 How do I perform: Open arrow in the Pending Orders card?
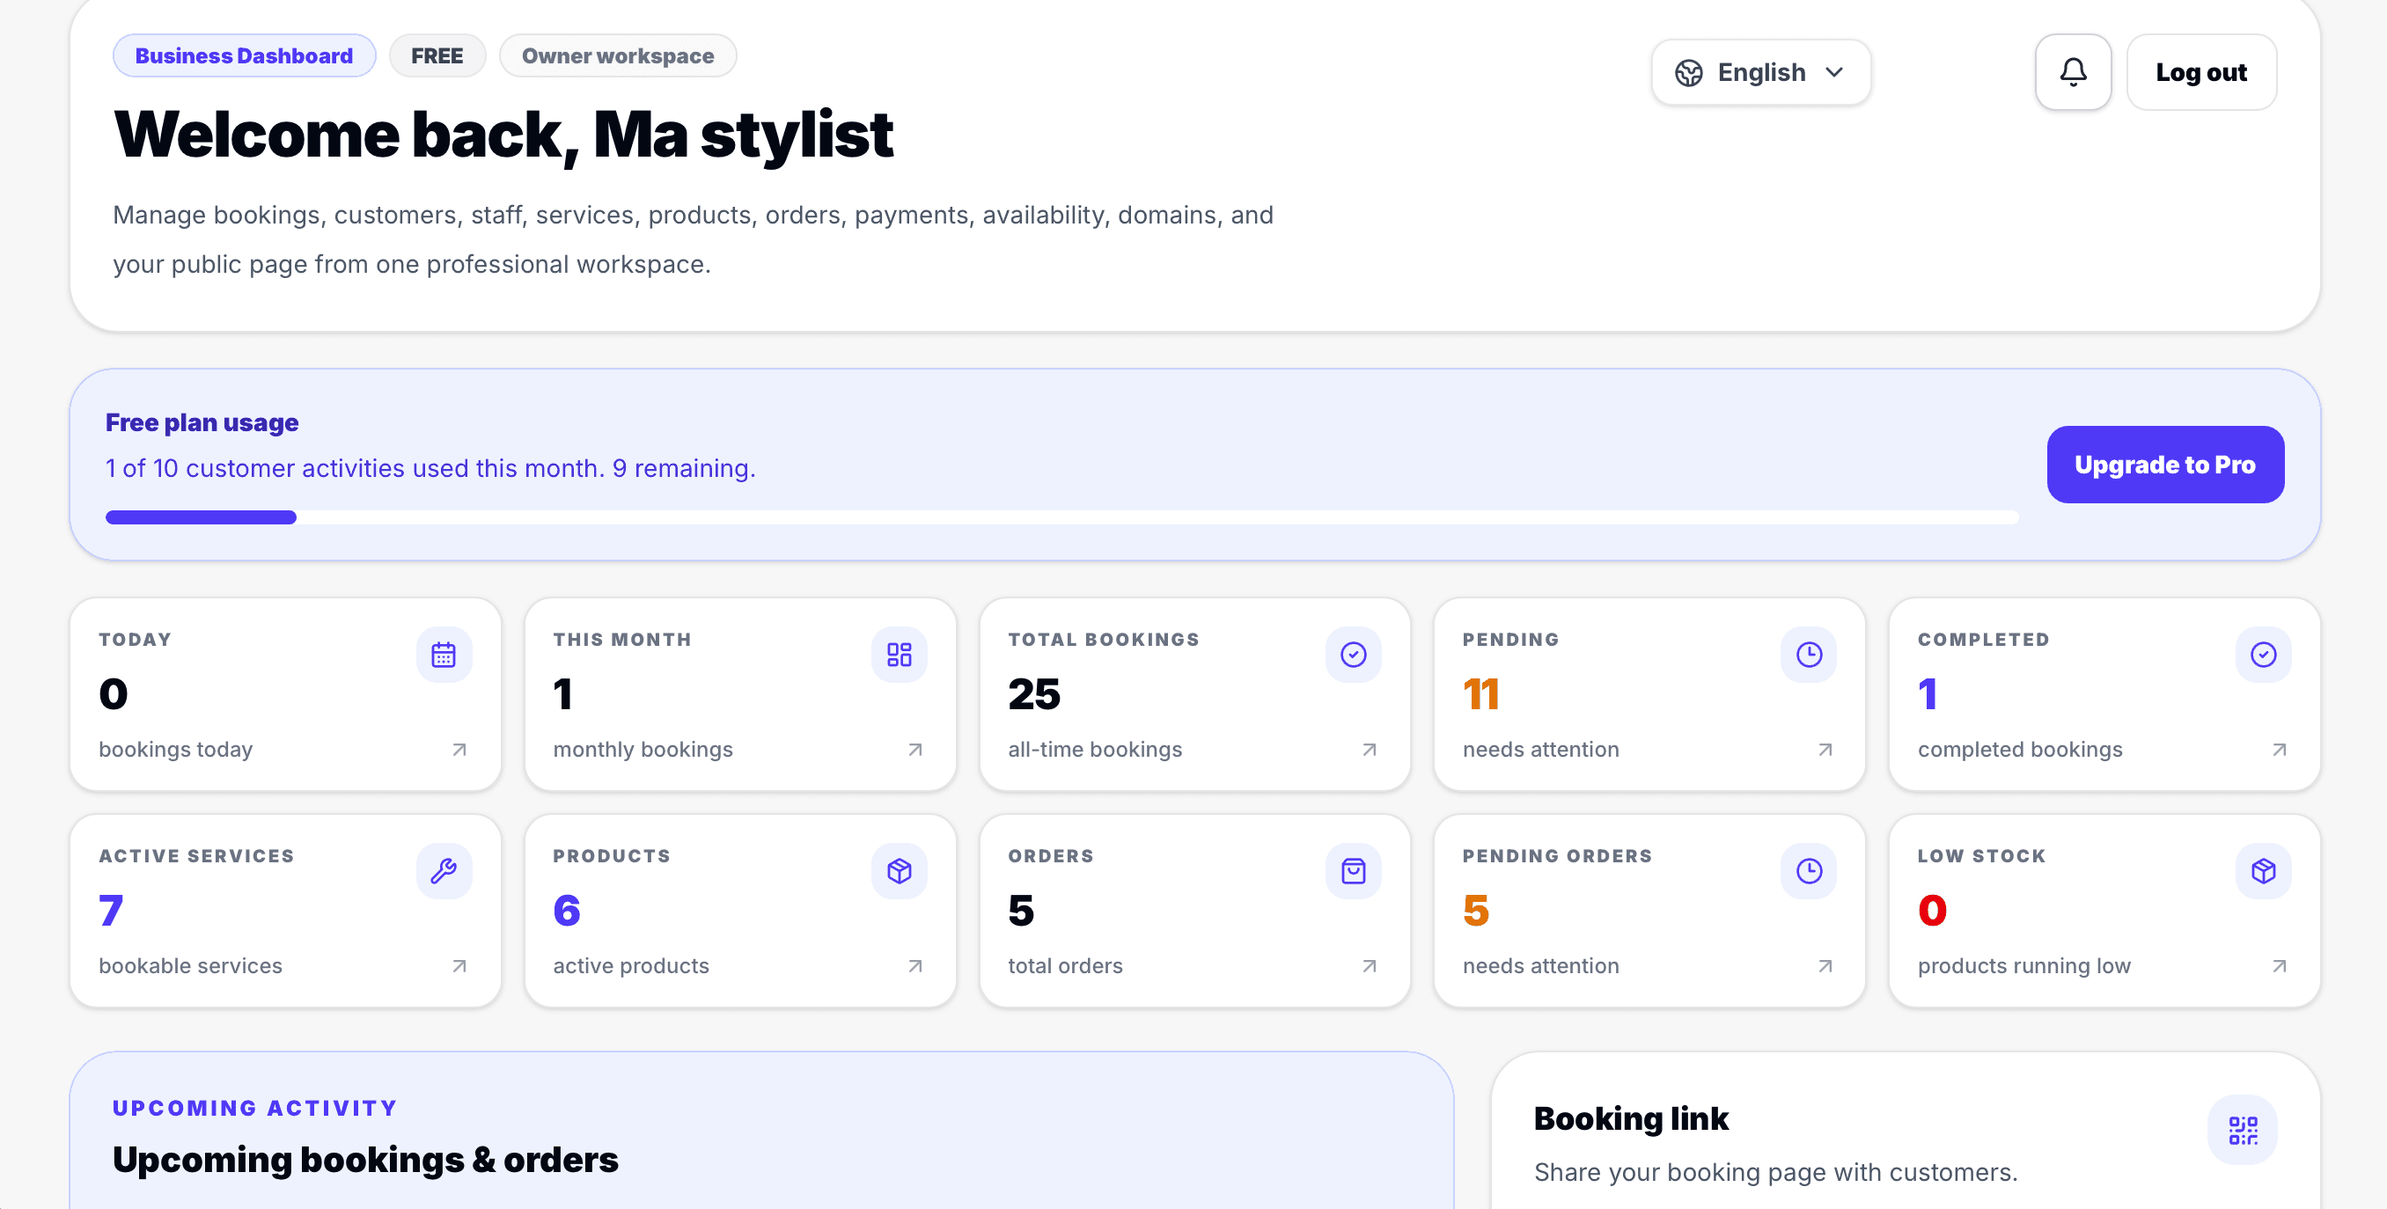1825,966
